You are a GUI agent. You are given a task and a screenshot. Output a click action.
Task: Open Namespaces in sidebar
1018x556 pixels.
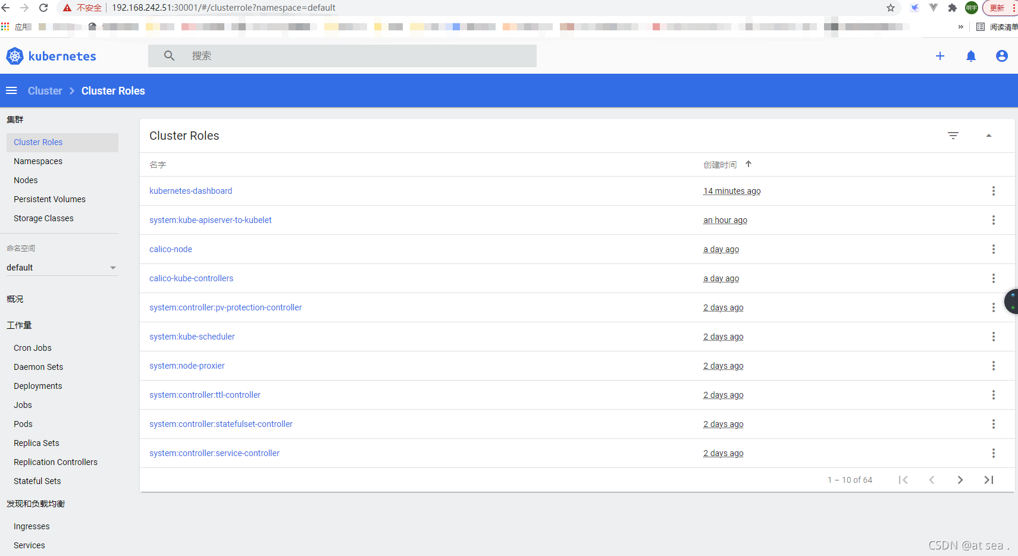(x=38, y=161)
